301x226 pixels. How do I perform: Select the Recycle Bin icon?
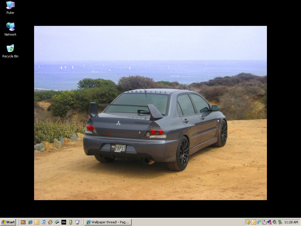click(x=10, y=51)
